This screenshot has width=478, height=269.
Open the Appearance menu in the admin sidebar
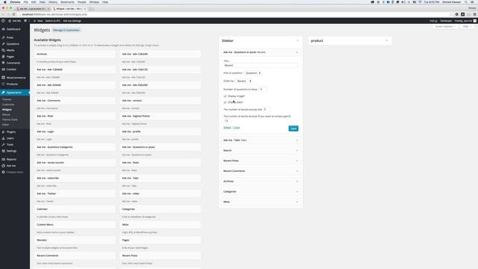(x=15, y=93)
